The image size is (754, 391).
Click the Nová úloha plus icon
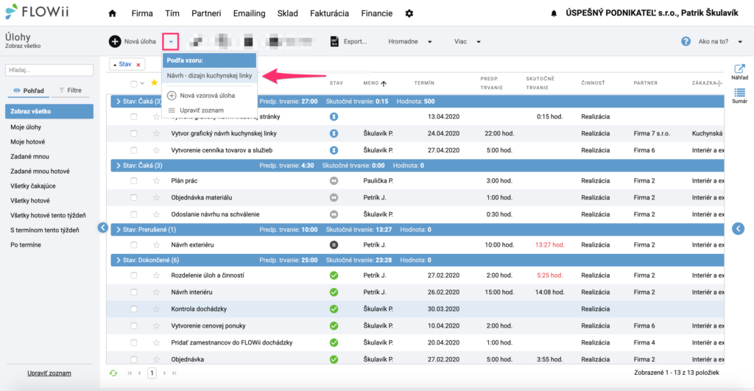click(x=114, y=41)
